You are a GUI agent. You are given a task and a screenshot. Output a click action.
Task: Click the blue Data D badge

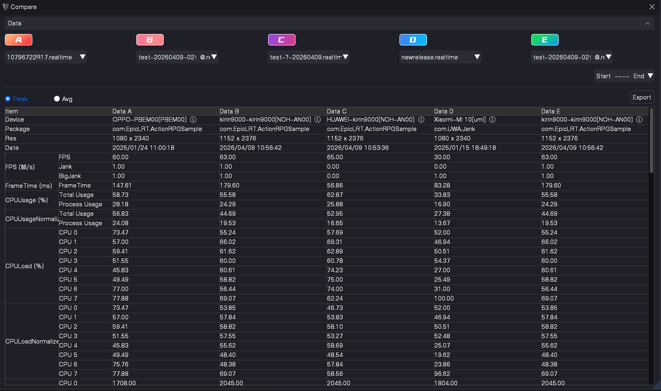tap(413, 40)
